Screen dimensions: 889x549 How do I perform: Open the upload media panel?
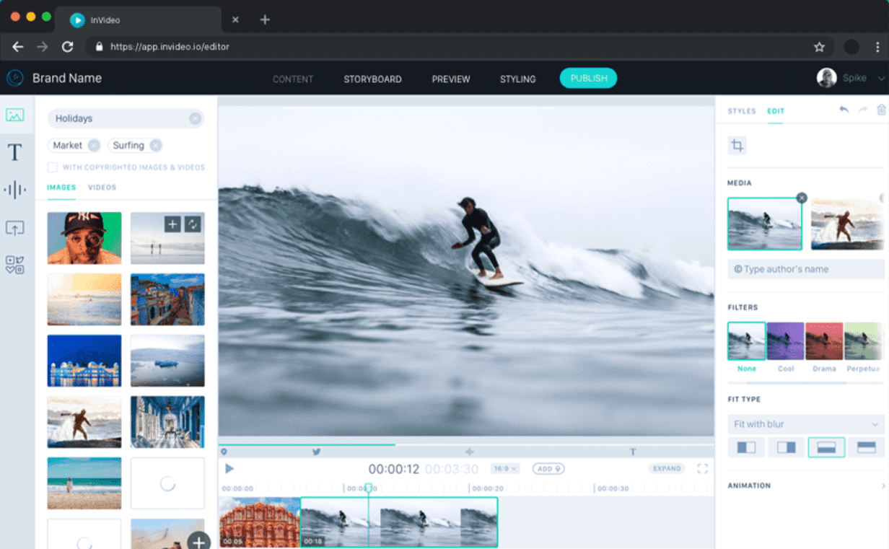pyautogui.click(x=14, y=228)
